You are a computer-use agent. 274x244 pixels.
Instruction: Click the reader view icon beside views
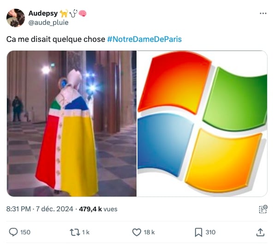(x=263, y=209)
